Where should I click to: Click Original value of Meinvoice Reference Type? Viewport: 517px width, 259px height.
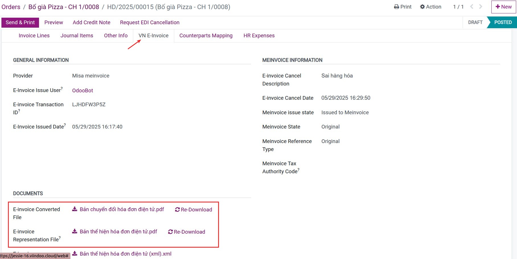331,141
